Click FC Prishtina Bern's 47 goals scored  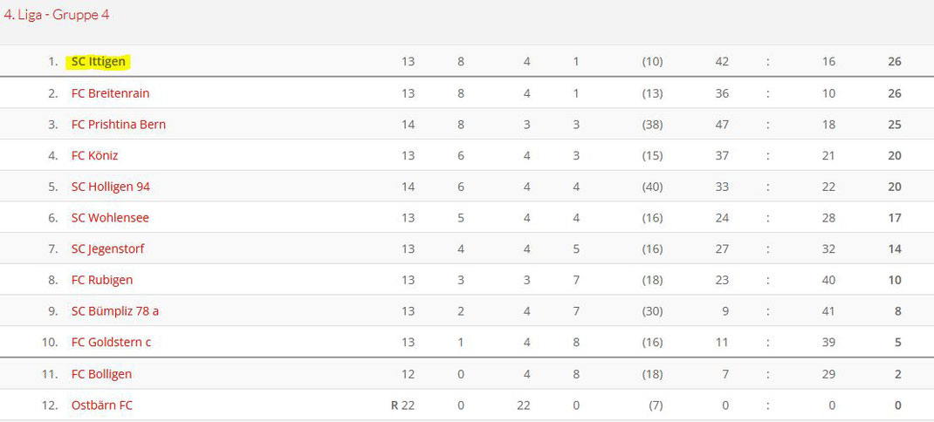(x=722, y=125)
